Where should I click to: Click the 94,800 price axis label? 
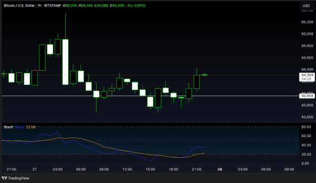coord(307,45)
